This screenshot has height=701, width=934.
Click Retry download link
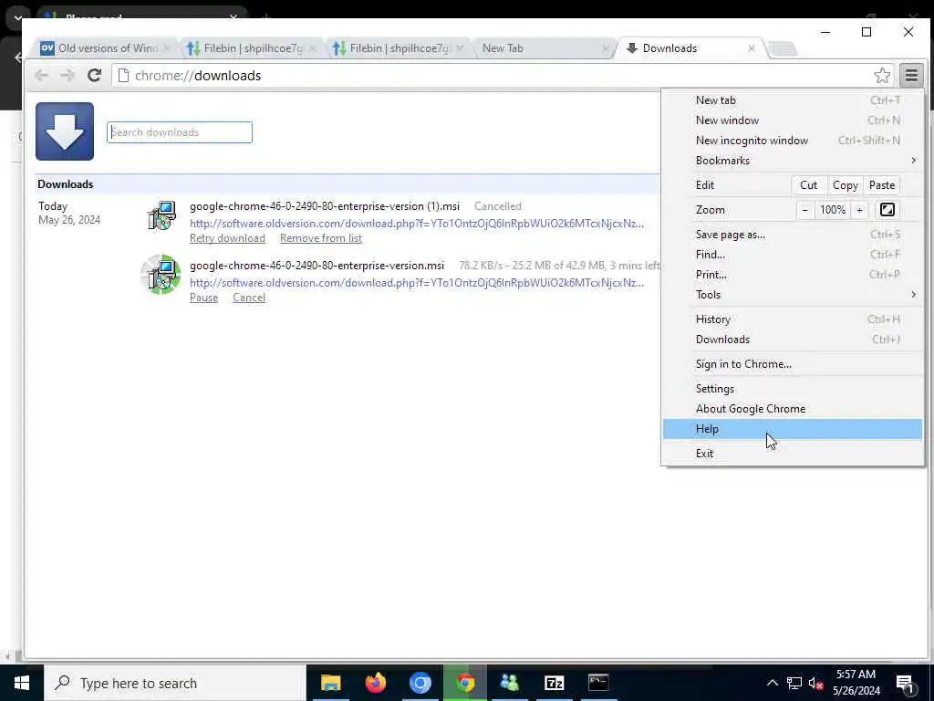[227, 238]
